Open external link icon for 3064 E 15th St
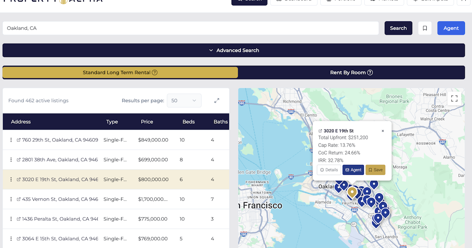Screen dimensions: 472x248 pos(18,239)
